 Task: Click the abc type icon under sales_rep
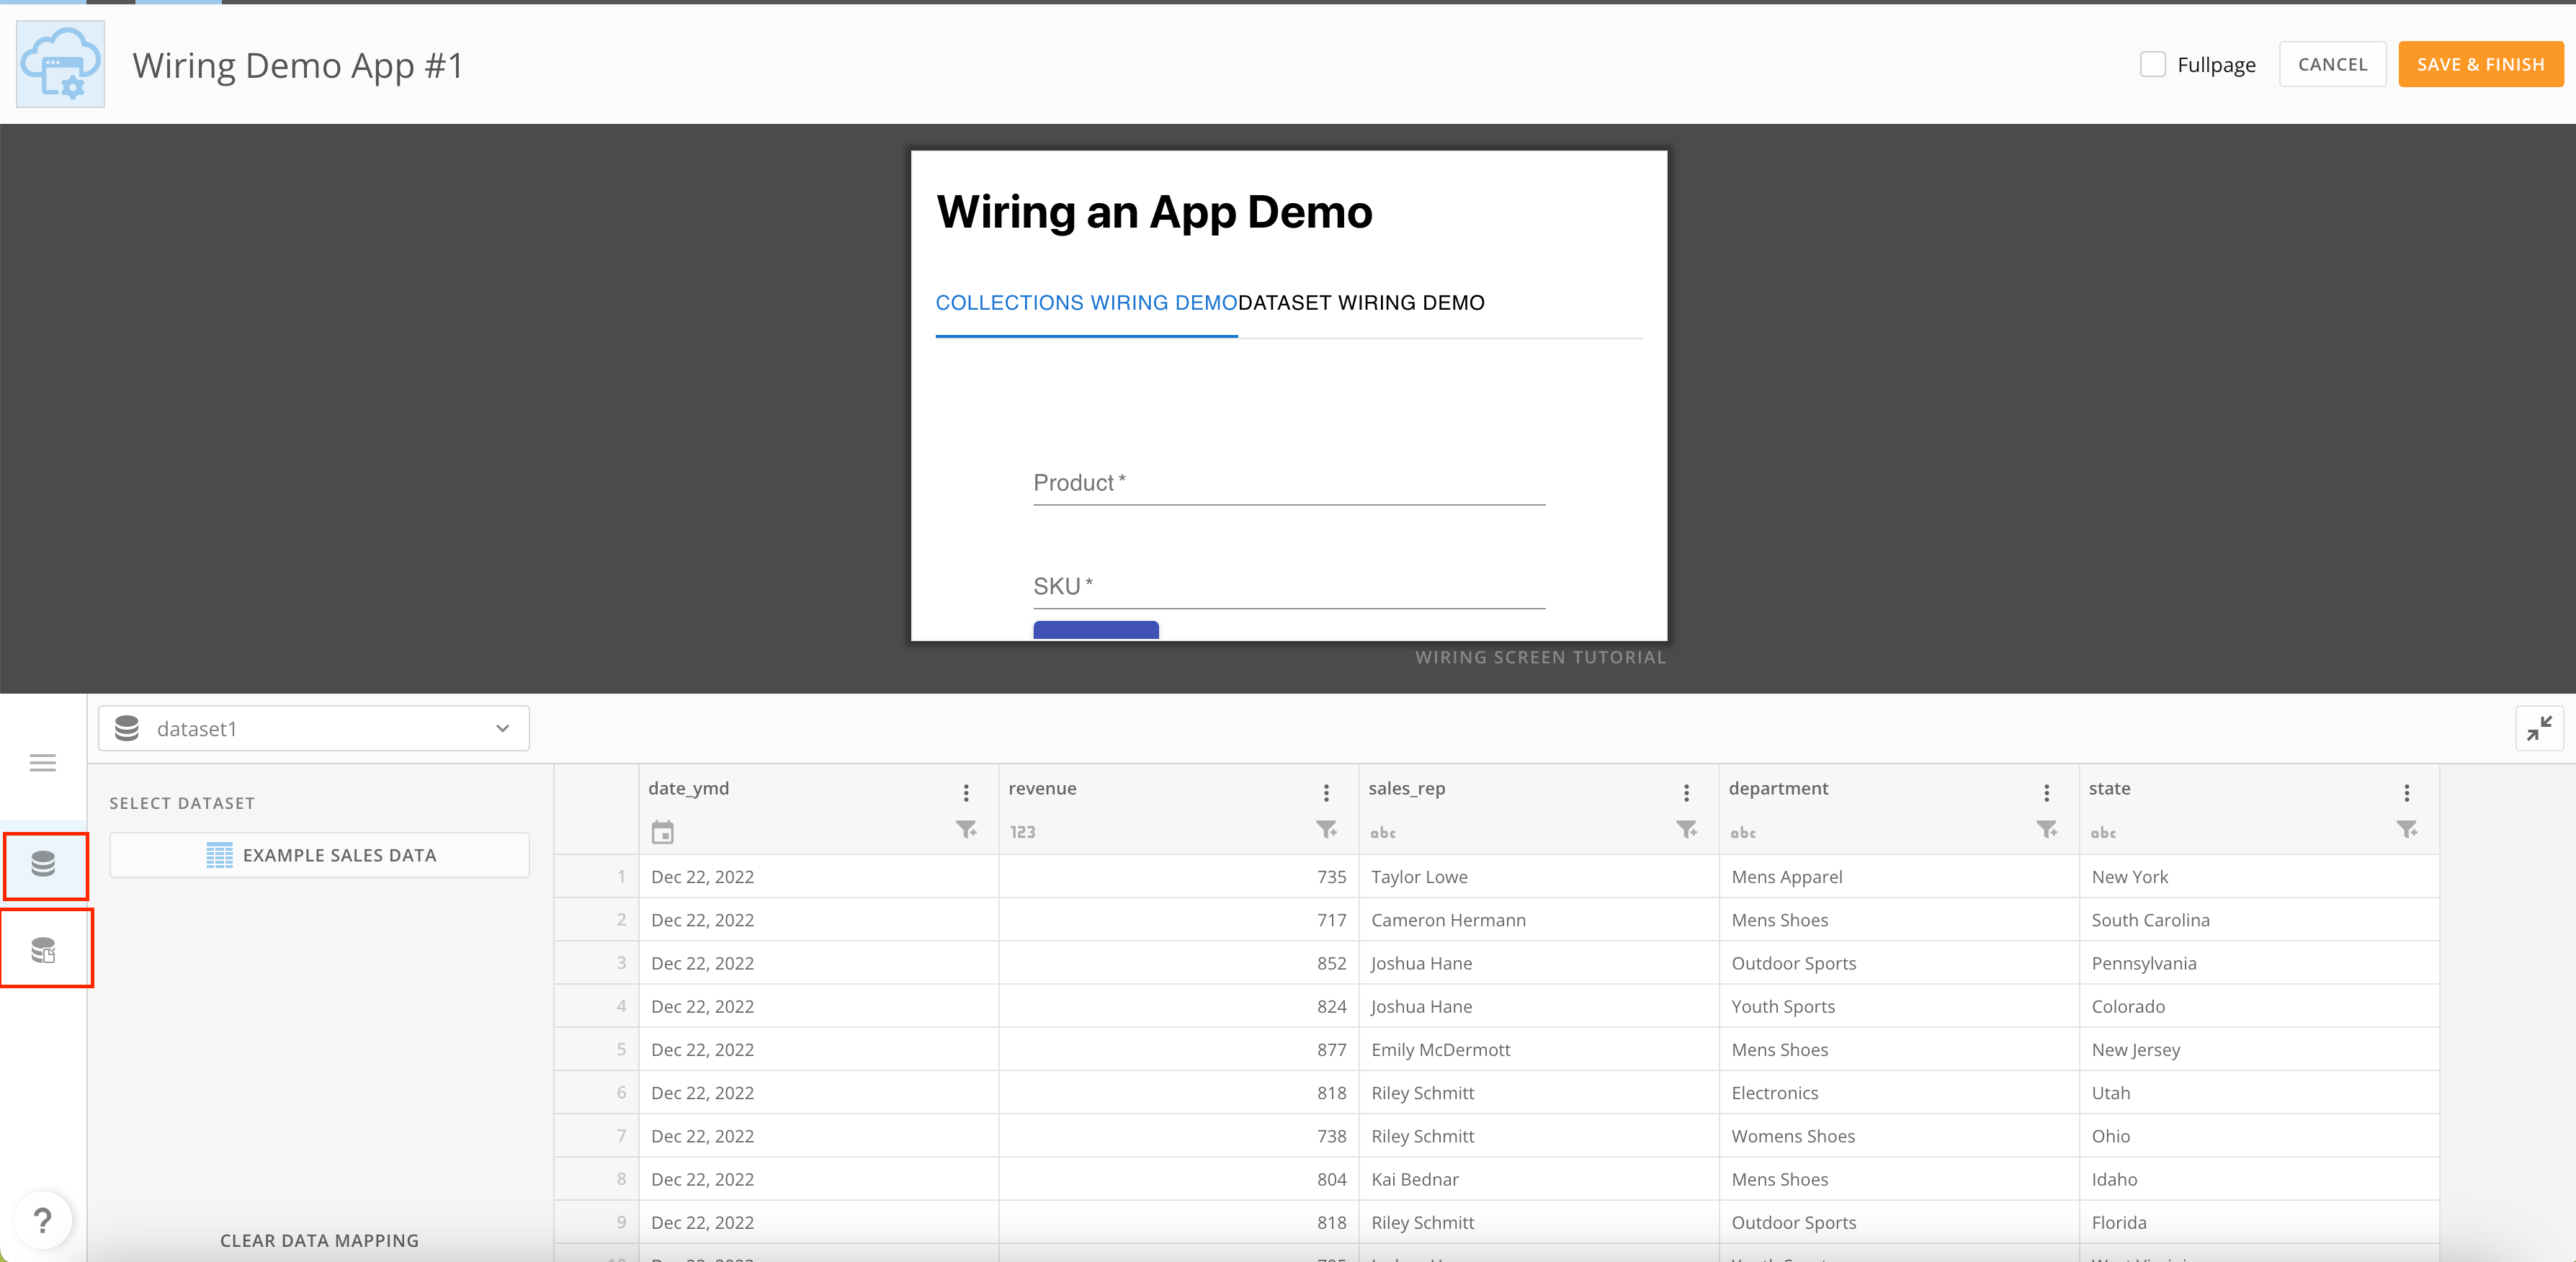pyautogui.click(x=1383, y=832)
